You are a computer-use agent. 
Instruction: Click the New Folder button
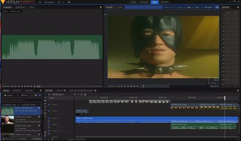click(9, 139)
